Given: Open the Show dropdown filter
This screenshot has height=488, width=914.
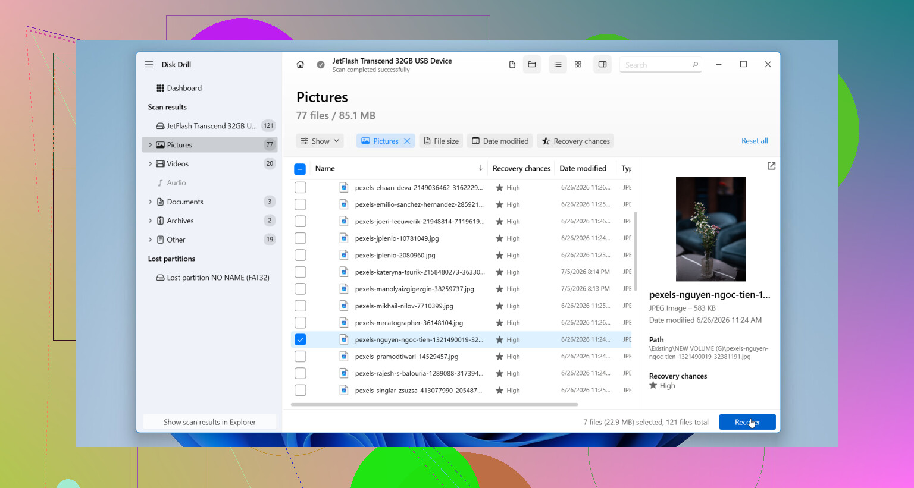Looking at the screenshot, I should click(320, 141).
